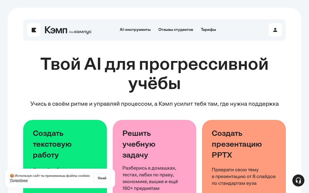Open the AI-инструменты menu

(x=135, y=30)
